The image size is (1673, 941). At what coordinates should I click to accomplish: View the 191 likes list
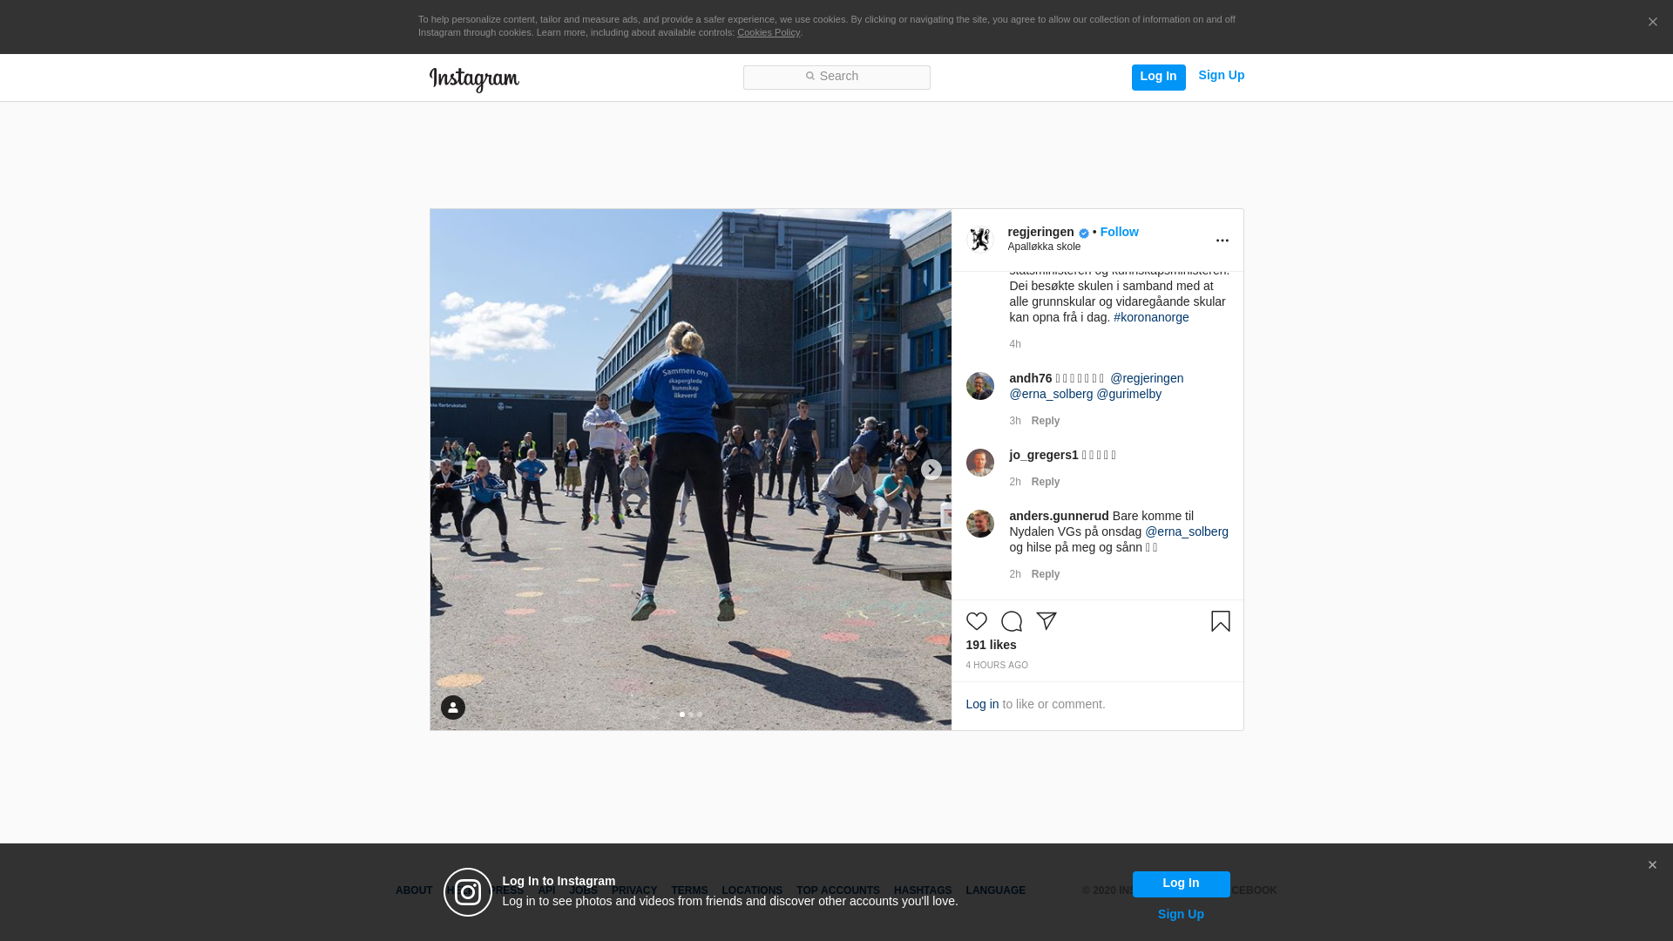(991, 645)
